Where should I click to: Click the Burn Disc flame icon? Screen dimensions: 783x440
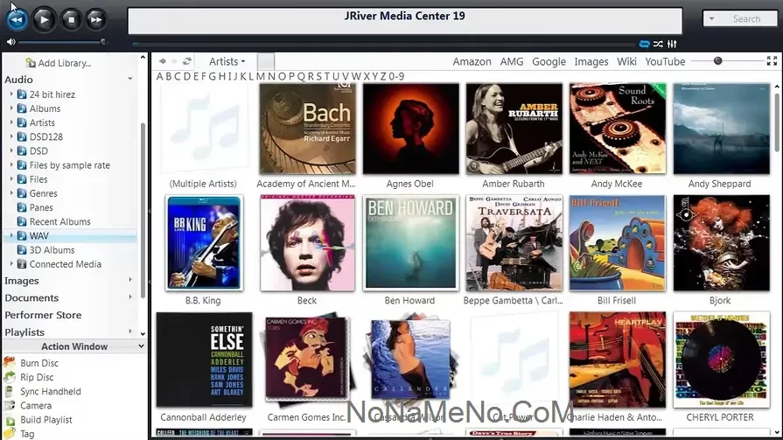[10, 363]
